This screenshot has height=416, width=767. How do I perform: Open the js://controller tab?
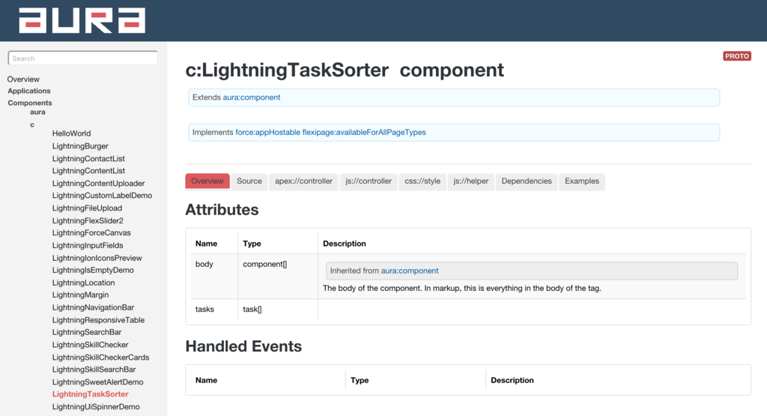369,181
